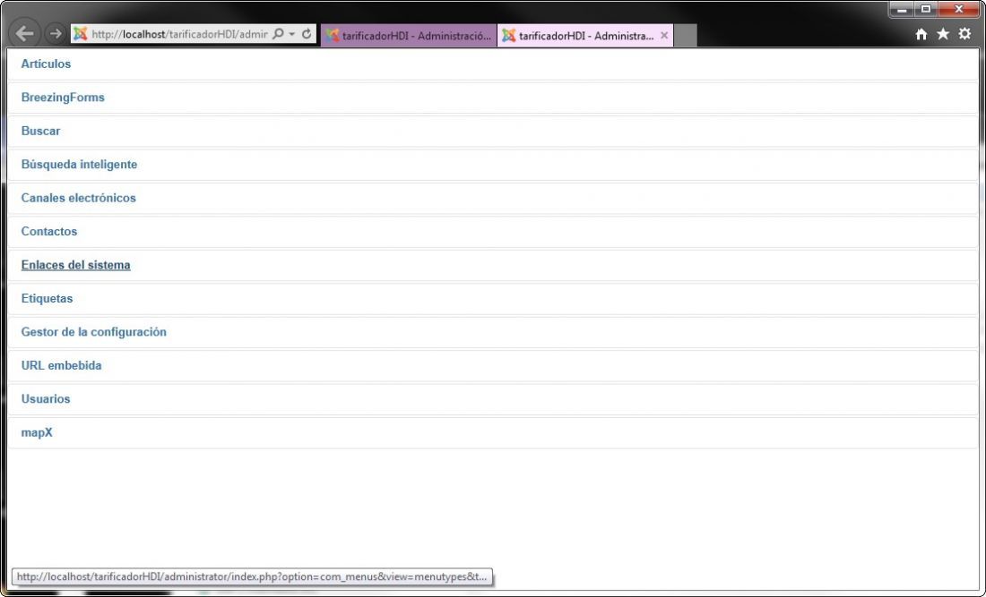986x597 pixels.
Task: Open the Enlaces del sistema link
Action: pos(76,265)
